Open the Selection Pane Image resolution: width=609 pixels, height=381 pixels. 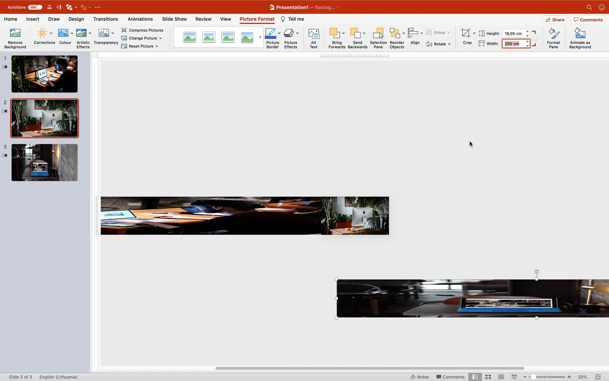tap(378, 37)
